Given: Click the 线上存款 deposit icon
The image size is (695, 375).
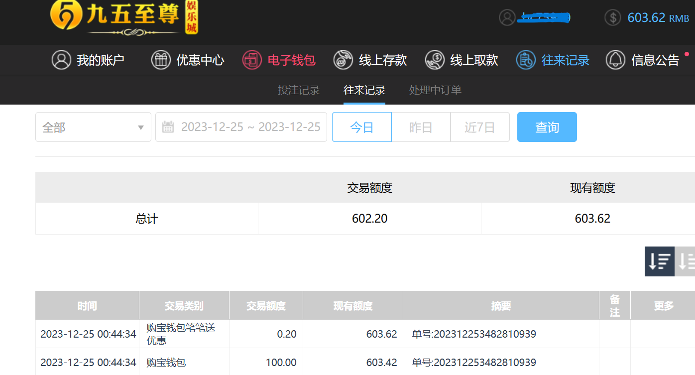Looking at the screenshot, I should (344, 60).
